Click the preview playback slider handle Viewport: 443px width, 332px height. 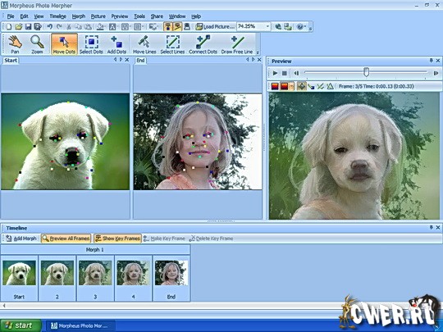366,72
